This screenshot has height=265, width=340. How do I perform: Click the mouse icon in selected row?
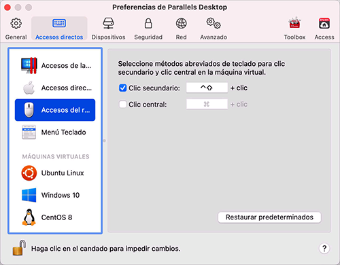coord(29,110)
